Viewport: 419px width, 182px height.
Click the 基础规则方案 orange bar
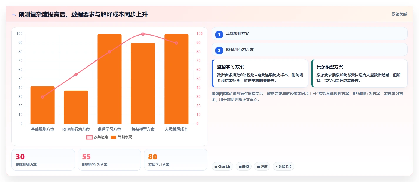tap(43, 105)
